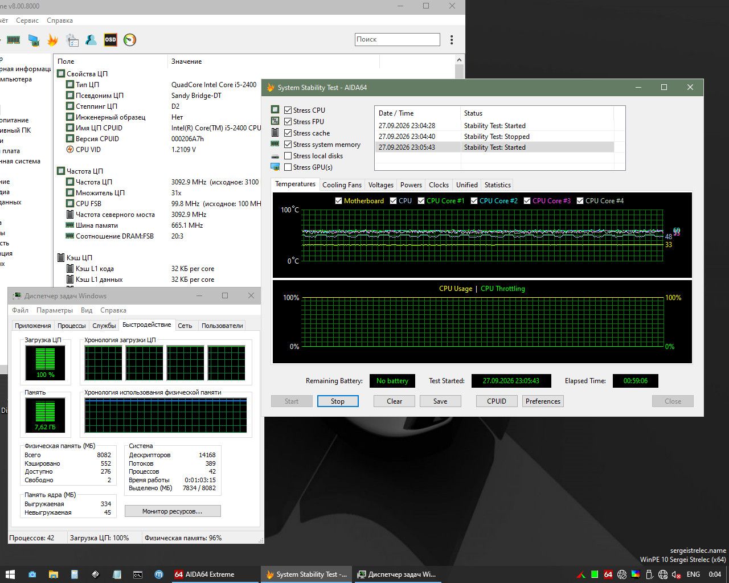729x583 pixels.
Task: Click the Поиск search field in AIDA64
Action: point(398,39)
